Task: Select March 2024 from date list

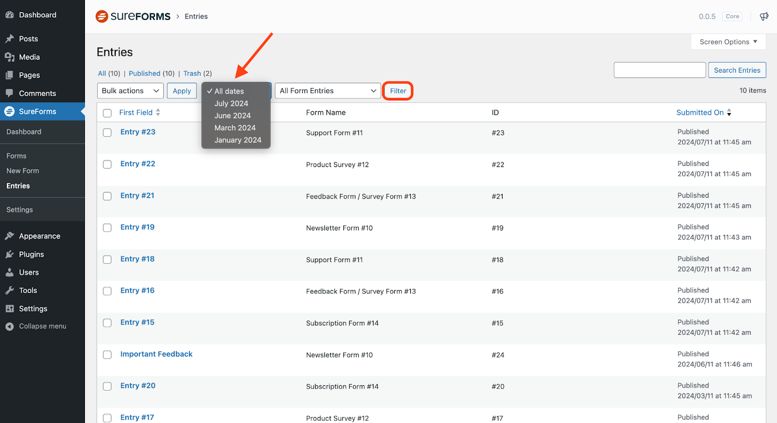Action: [x=236, y=128]
